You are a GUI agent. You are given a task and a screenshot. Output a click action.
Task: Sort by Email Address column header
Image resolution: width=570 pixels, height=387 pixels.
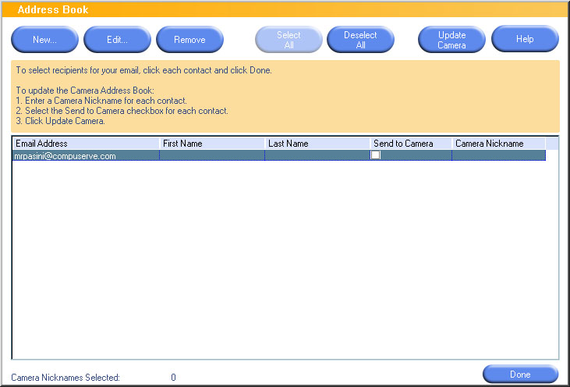click(85, 144)
